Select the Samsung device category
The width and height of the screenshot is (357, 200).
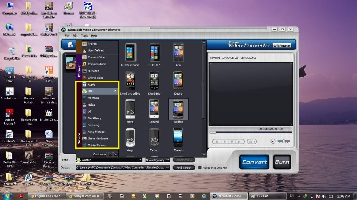(100, 125)
